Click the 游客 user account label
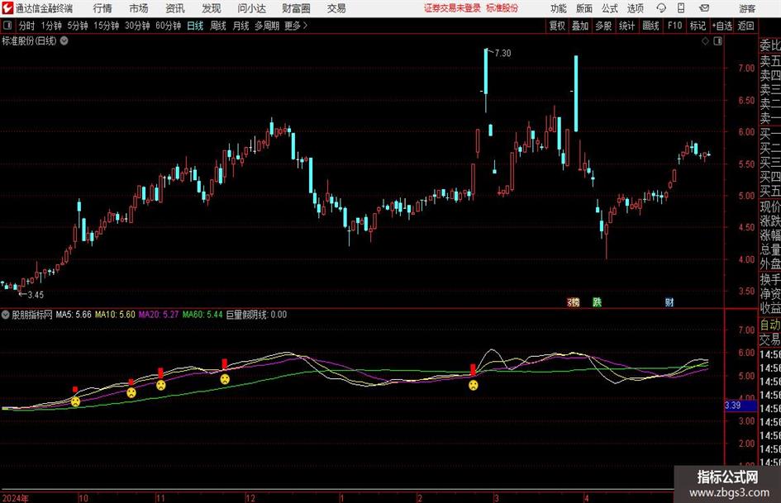This screenshot has width=781, height=503. (x=747, y=8)
